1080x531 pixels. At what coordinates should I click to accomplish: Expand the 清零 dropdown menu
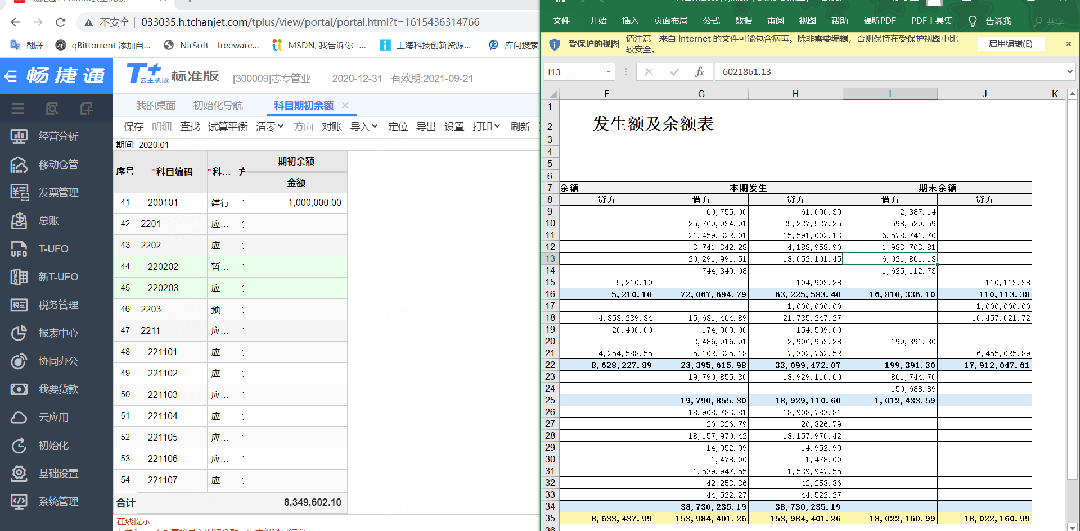click(x=269, y=127)
